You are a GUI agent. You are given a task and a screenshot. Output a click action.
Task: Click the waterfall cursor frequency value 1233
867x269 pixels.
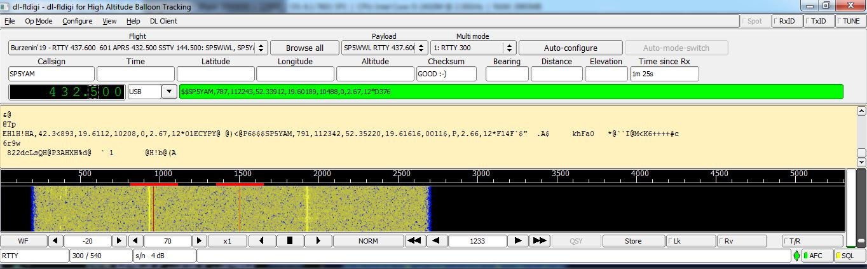(477, 241)
